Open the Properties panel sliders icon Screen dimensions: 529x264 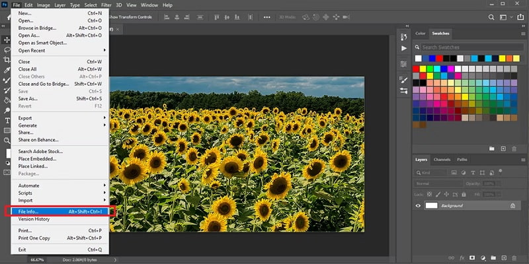click(404, 64)
